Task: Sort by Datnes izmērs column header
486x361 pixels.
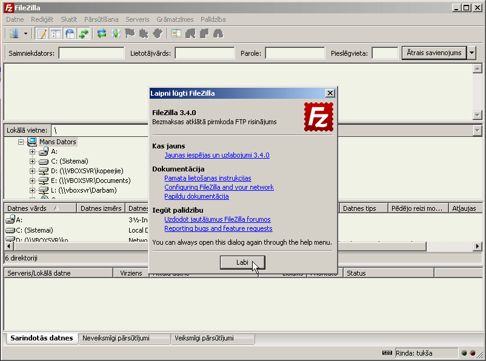Action: tap(101, 208)
